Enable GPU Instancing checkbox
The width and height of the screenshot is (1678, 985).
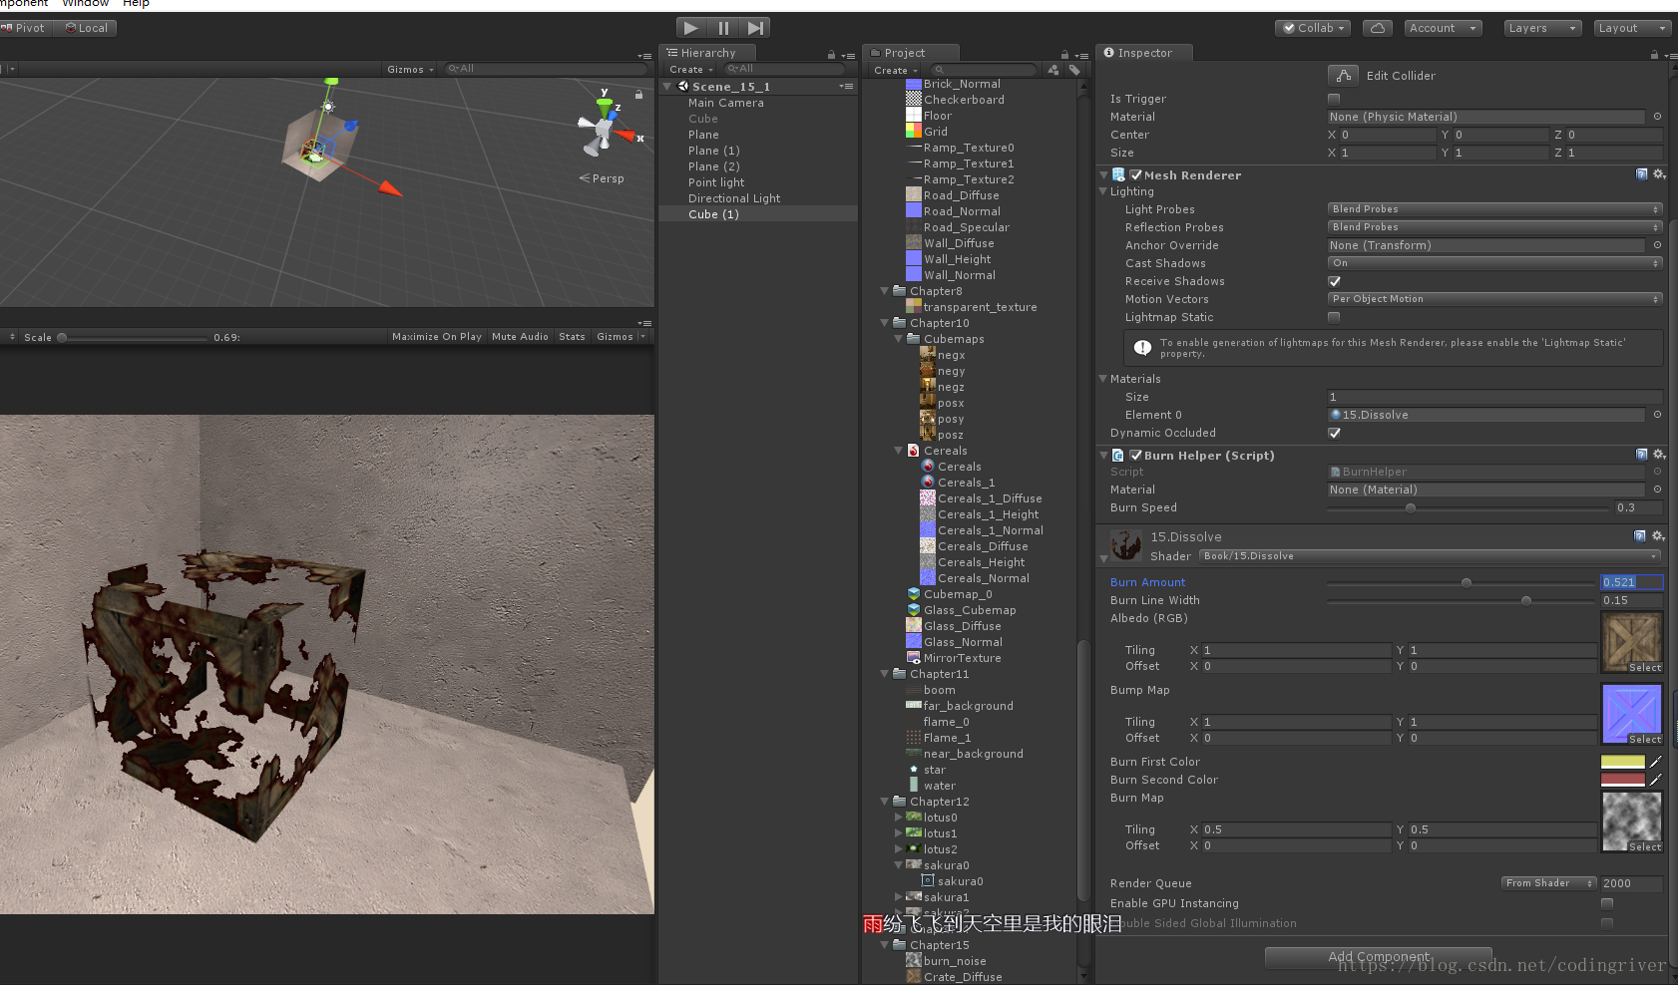pyautogui.click(x=1607, y=903)
